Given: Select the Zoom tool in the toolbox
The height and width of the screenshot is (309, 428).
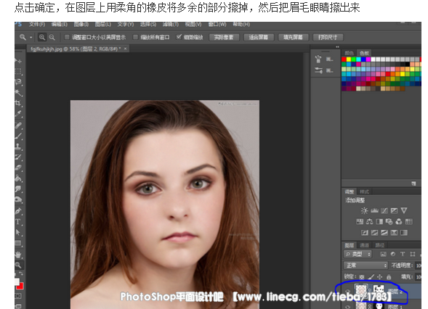Looking at the screenshot, I should point(18,265).
